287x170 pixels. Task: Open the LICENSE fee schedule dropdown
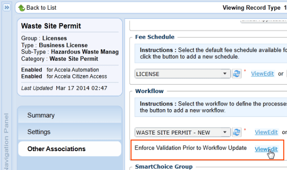coord(182,74)
